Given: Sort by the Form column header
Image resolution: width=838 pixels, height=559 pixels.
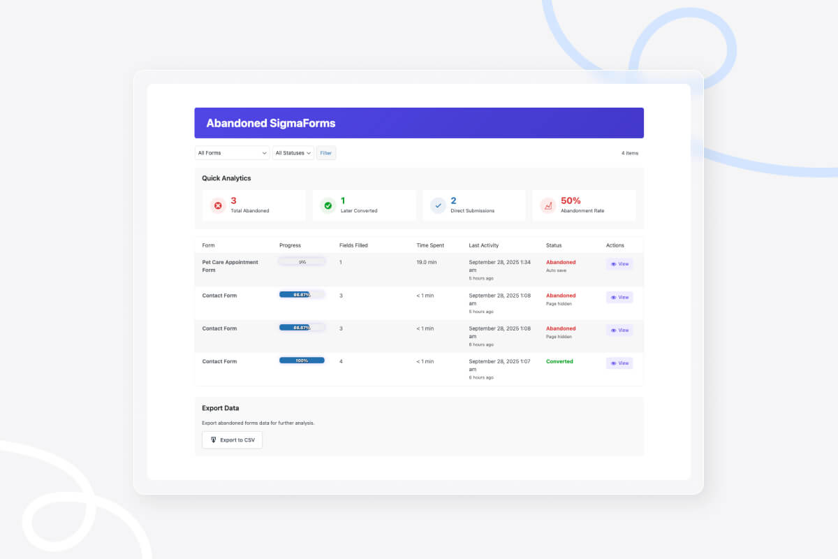Looking at the screenshot, I should (x=209, y=245).
